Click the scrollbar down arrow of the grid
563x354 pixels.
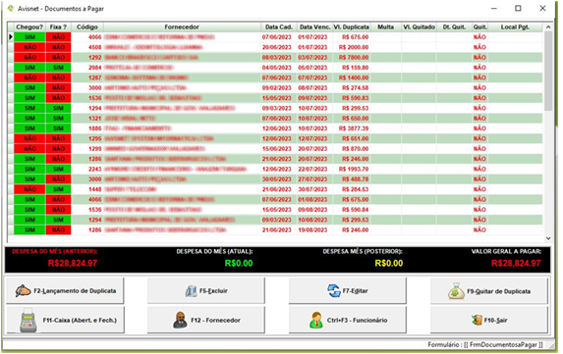pos(548,238)
